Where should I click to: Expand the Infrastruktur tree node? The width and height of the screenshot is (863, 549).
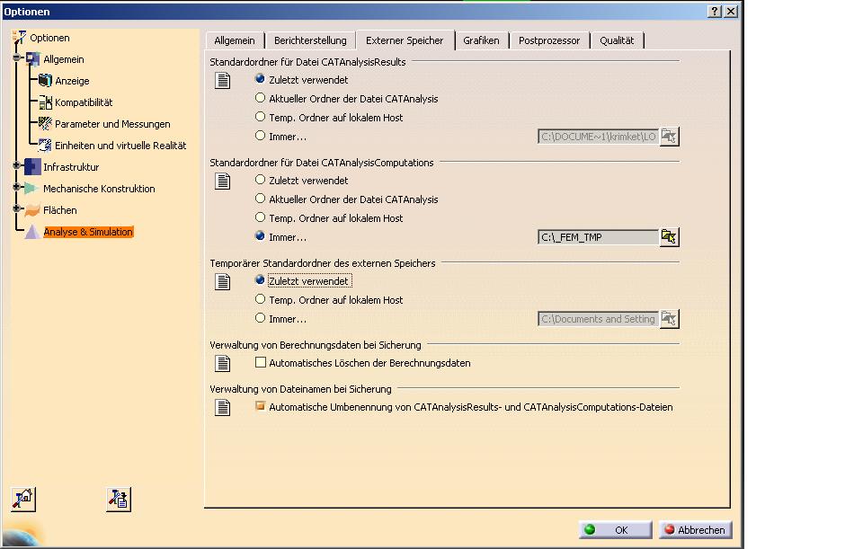[17, 165]
